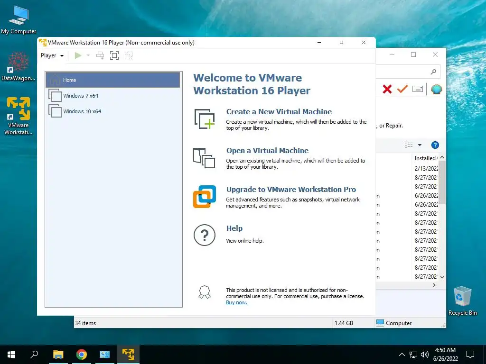Maximize the VMware Workstation Player window

342,42
